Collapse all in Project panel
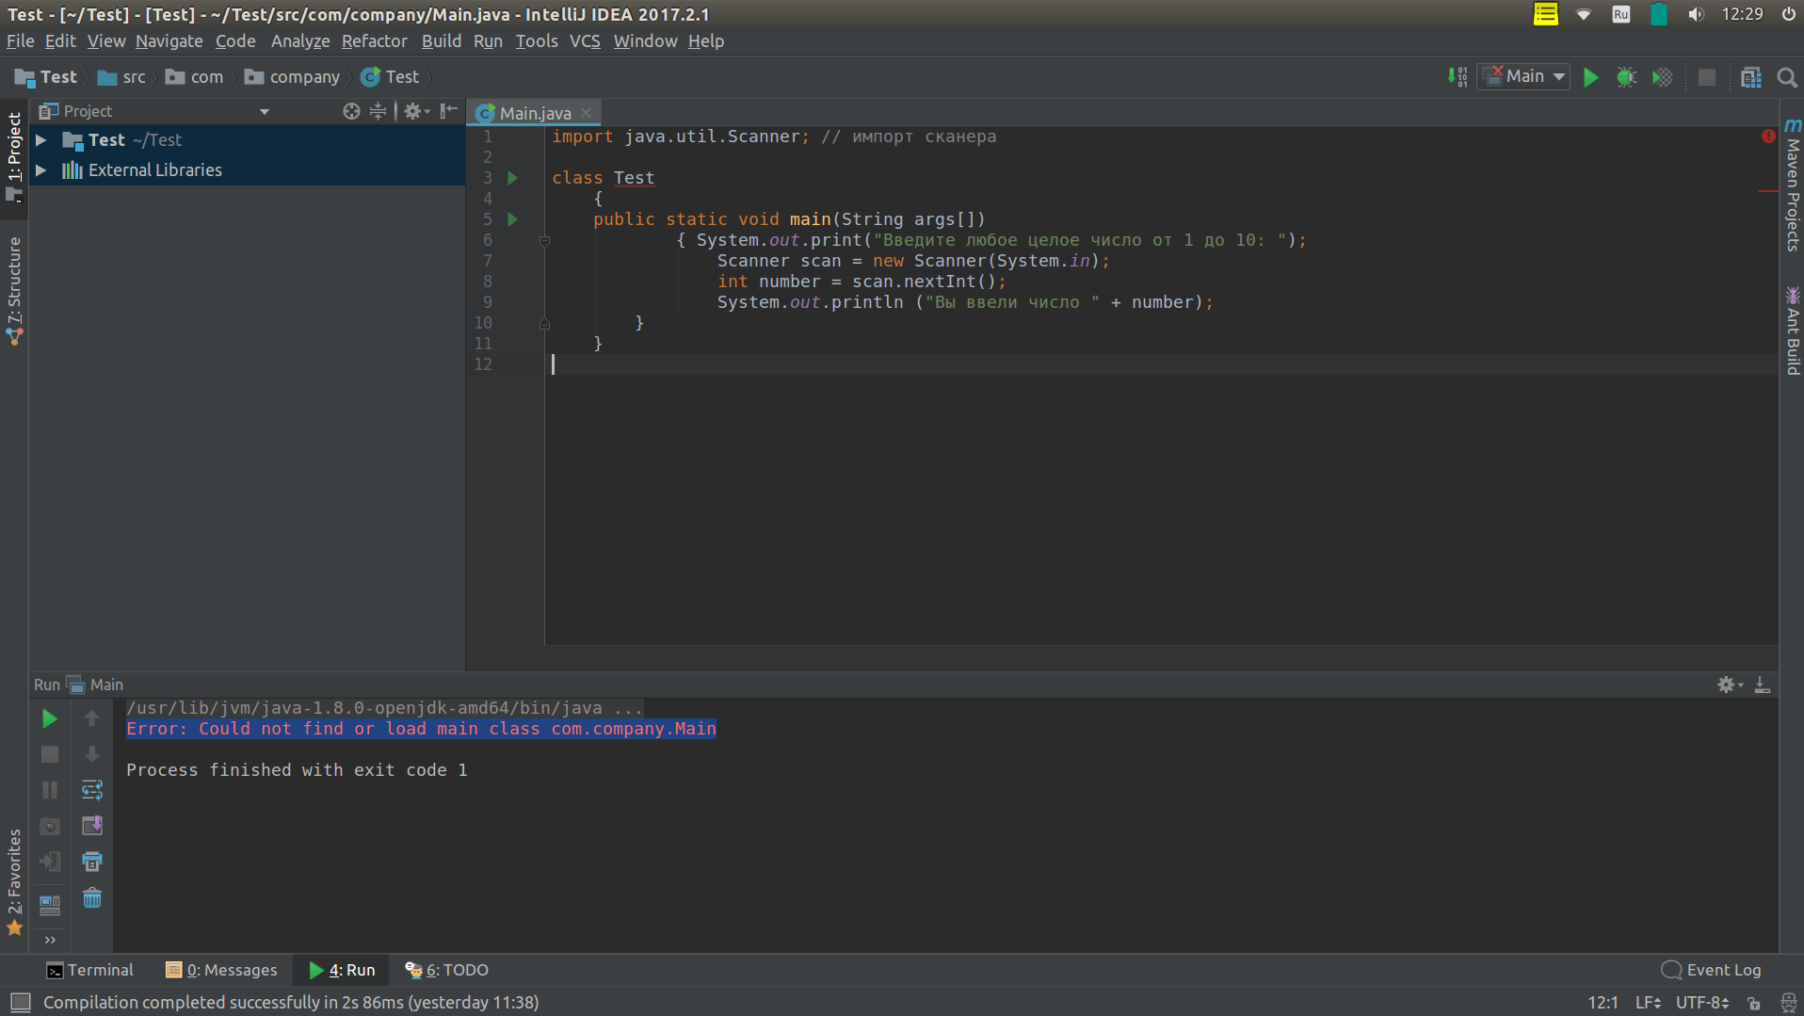 378,111
